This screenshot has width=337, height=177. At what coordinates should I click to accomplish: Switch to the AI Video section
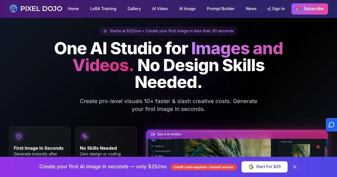click(160, 9)
